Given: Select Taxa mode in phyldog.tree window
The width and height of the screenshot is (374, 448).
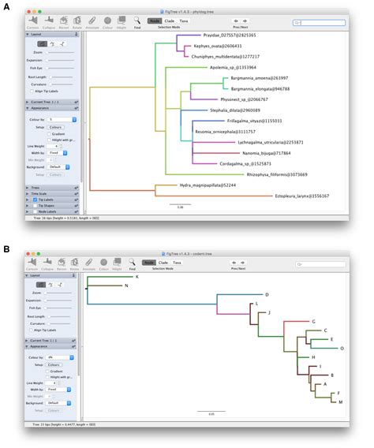Looking at the screenshot, I should pyautogui.click(x=183, y=21).
